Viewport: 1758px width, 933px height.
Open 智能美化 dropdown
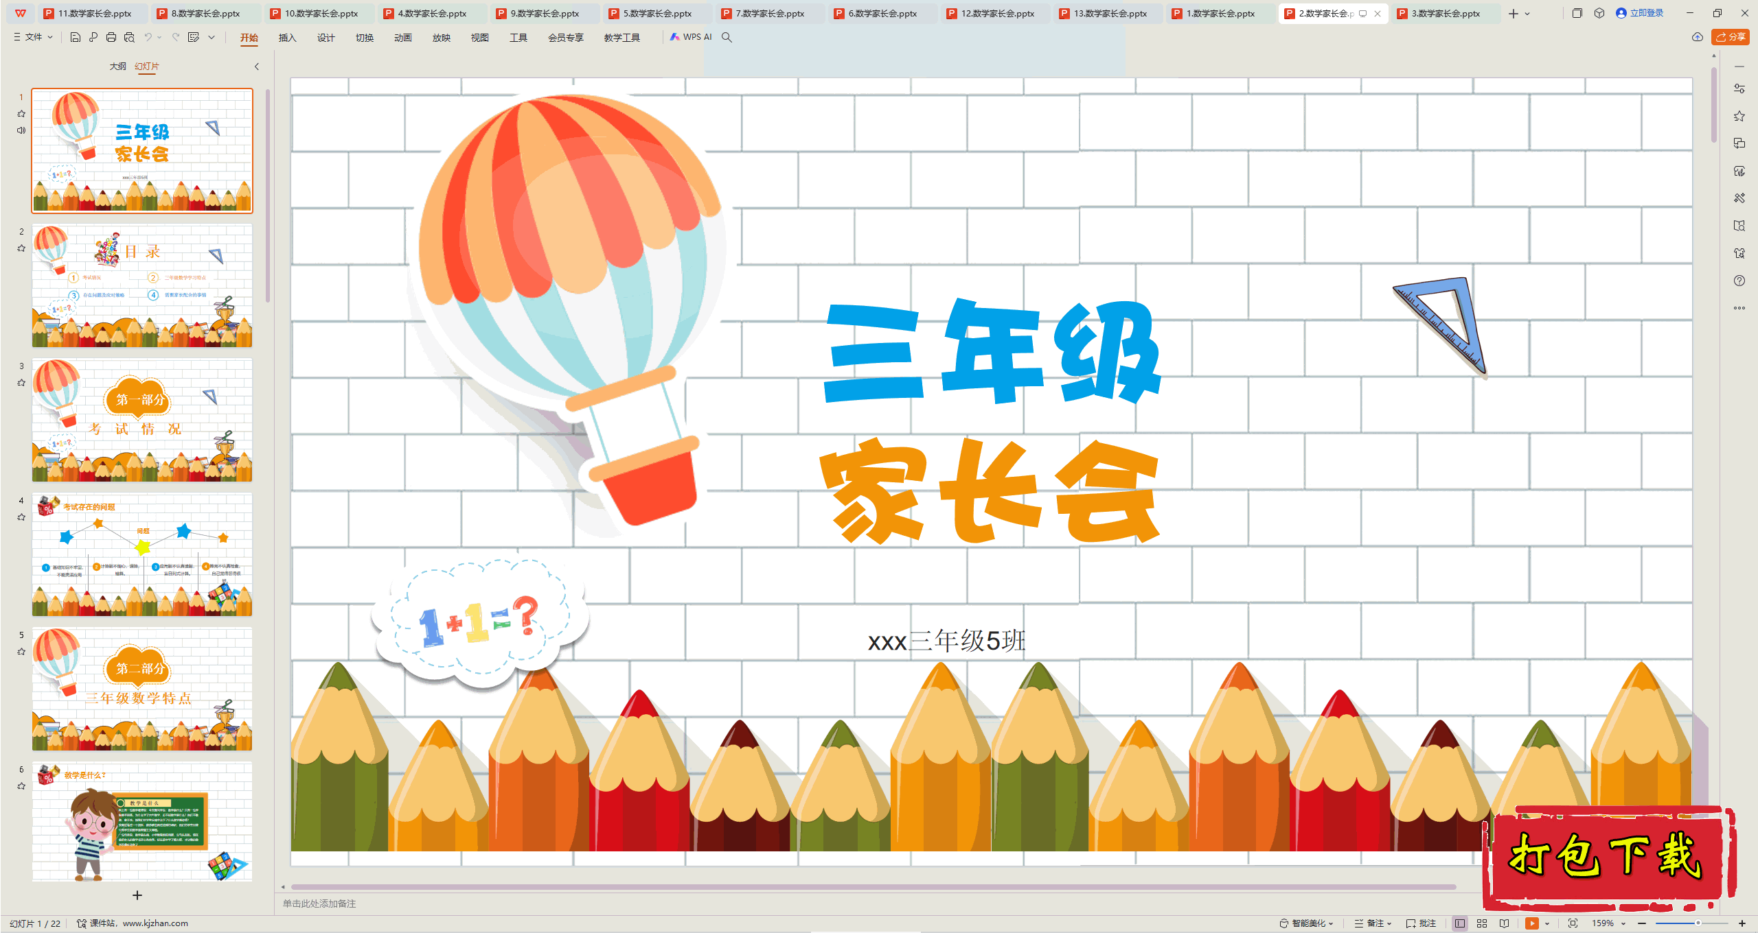(x=1306, y=923)
